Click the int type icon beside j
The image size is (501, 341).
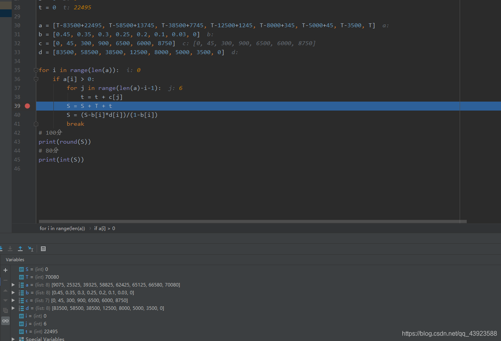click(x=21, y=324)
